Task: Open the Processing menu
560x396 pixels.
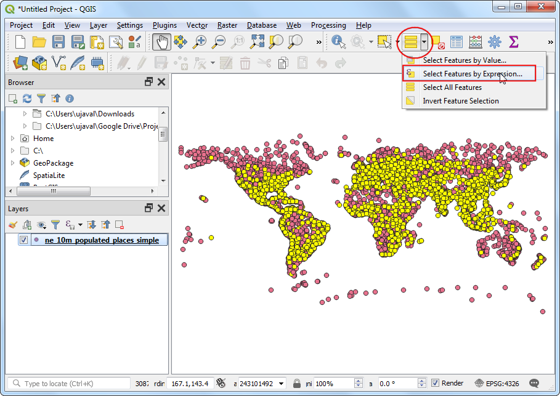Action: click(x=328, y=25)
